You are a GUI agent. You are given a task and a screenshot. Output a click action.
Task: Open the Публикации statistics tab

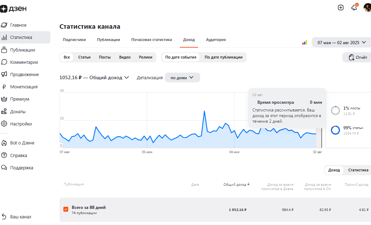108,40
